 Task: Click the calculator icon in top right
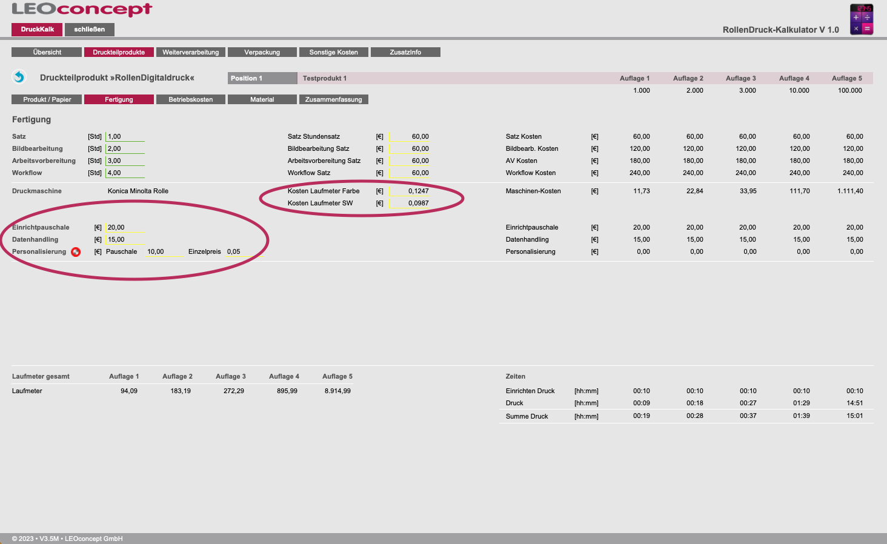click(x=861, y=19)
